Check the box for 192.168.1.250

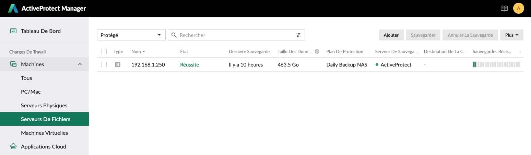click(104, 64)
